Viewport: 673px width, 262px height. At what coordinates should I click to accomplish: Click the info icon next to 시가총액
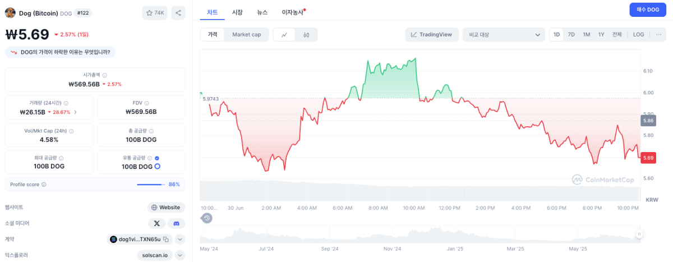[105, 75]
